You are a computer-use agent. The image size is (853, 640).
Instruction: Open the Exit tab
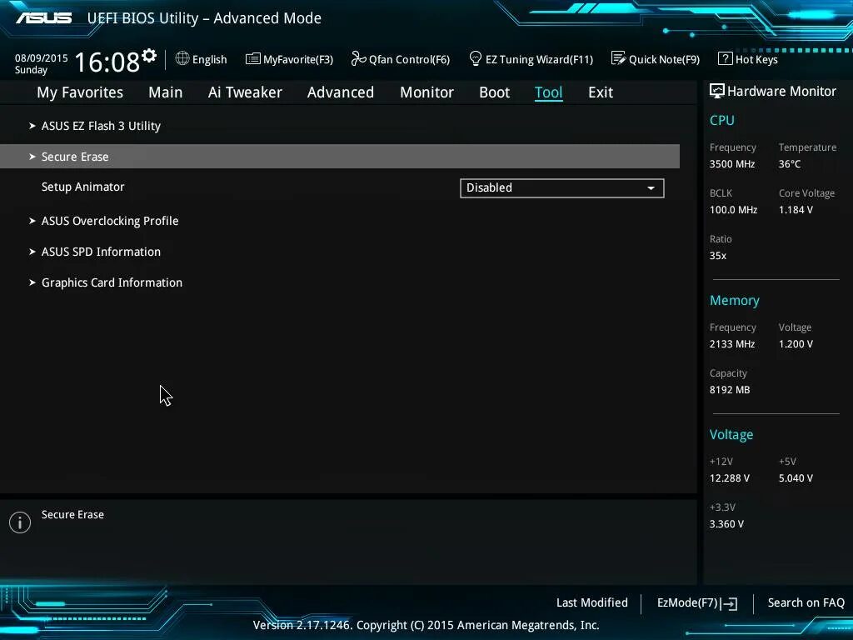(x=601, y=92)
